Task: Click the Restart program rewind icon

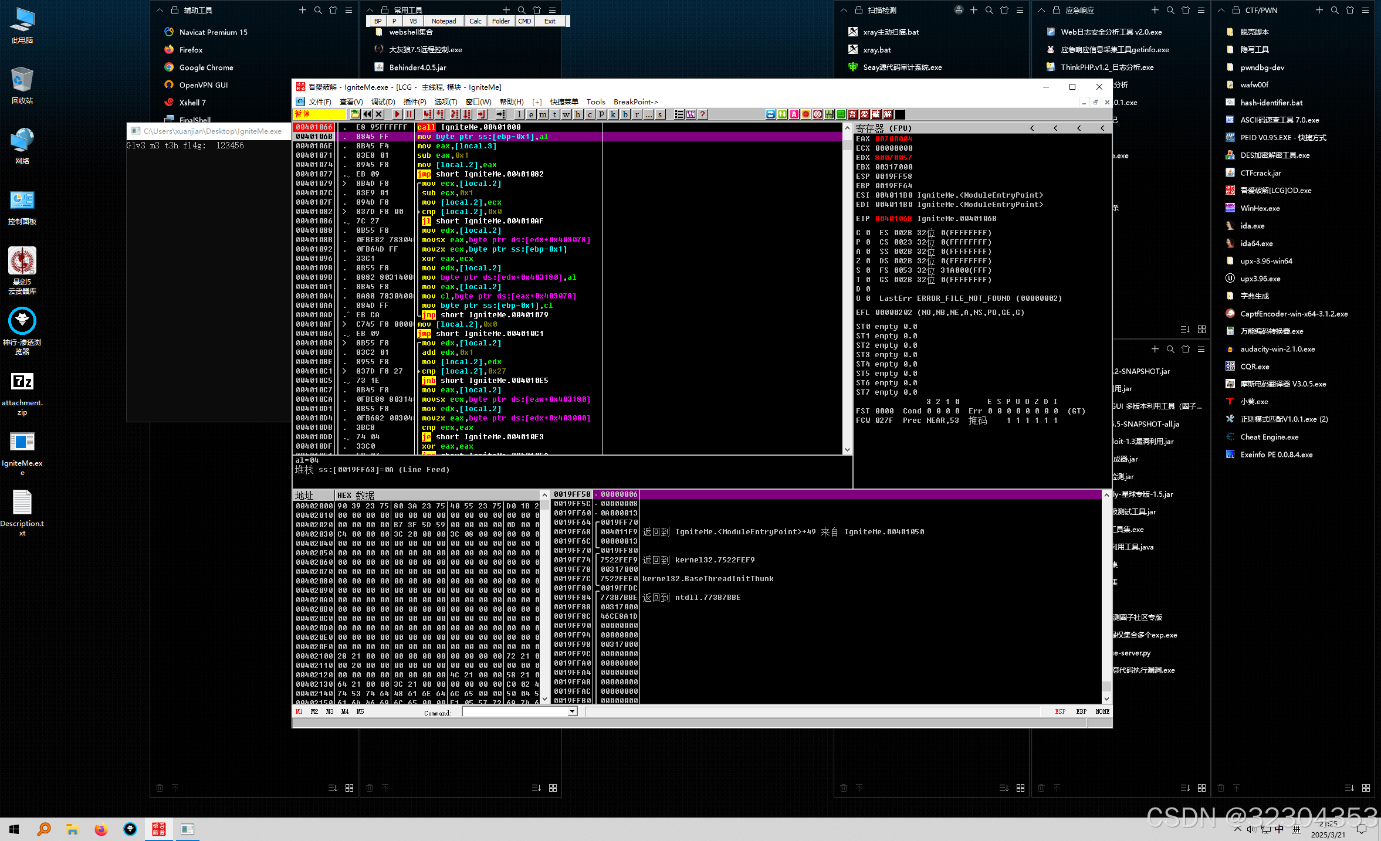Action: [367, 114]
